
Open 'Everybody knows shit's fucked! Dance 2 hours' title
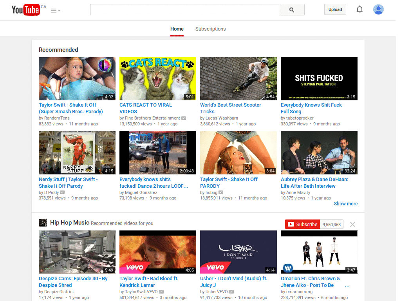pyautogui.click(x=154, y=183)
